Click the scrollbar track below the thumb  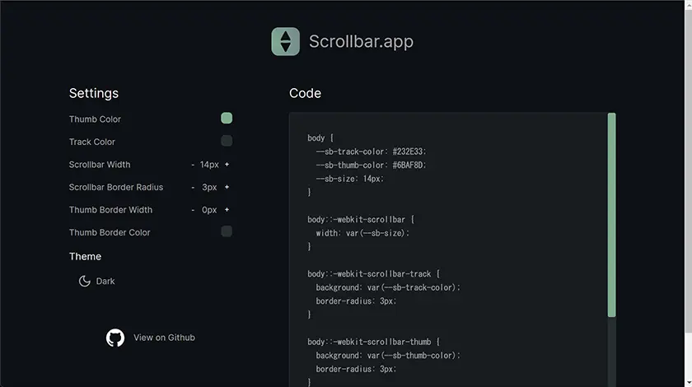click(612, 354)
